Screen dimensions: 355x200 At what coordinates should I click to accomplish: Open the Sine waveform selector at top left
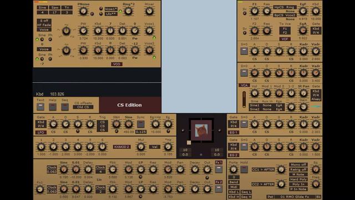(42, 7)
